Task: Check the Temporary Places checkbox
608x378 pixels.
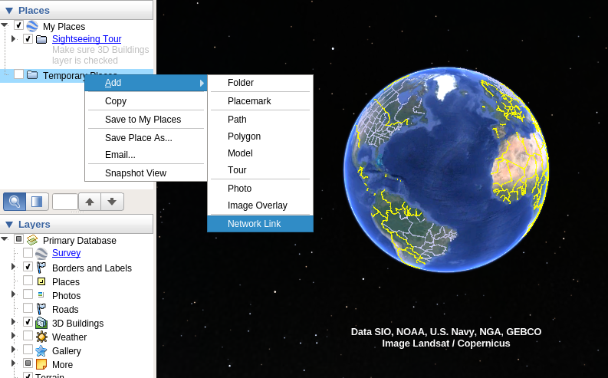Action: (x=18, y=74)
